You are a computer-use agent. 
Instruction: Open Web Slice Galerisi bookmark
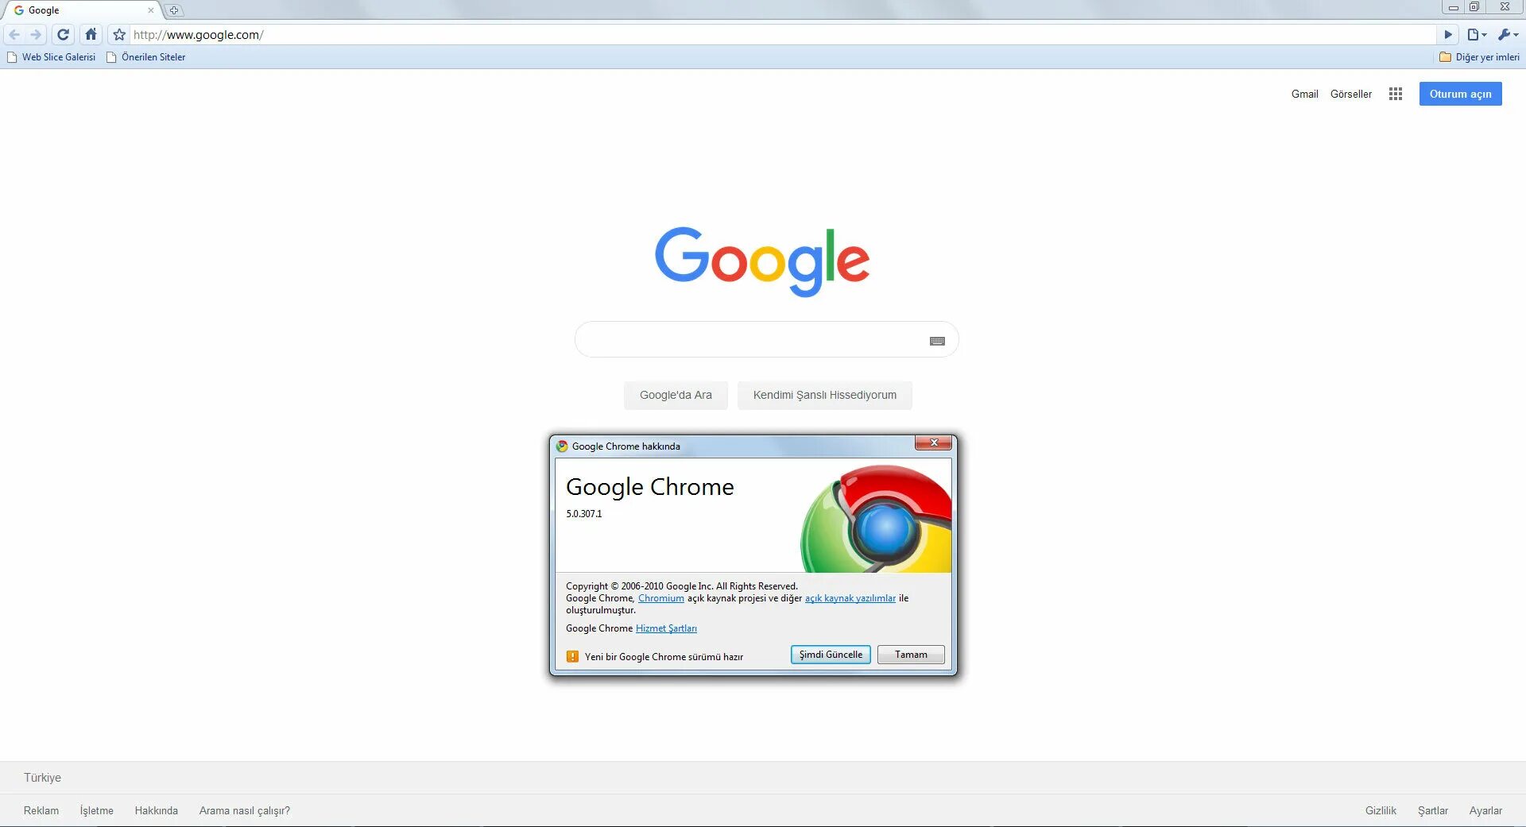[51, 57]
